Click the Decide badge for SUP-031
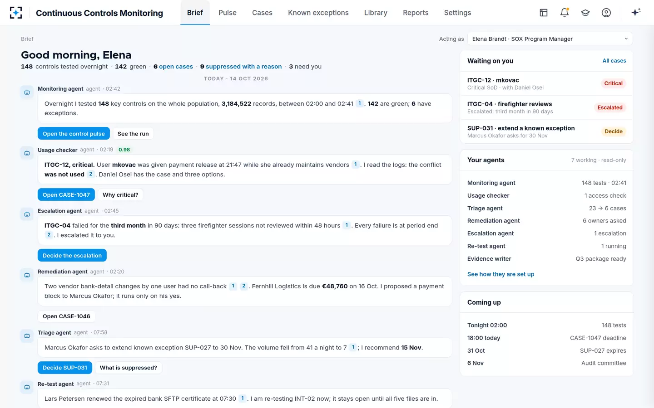This screenshot has width=654, height=408. [x=614, y=131]
